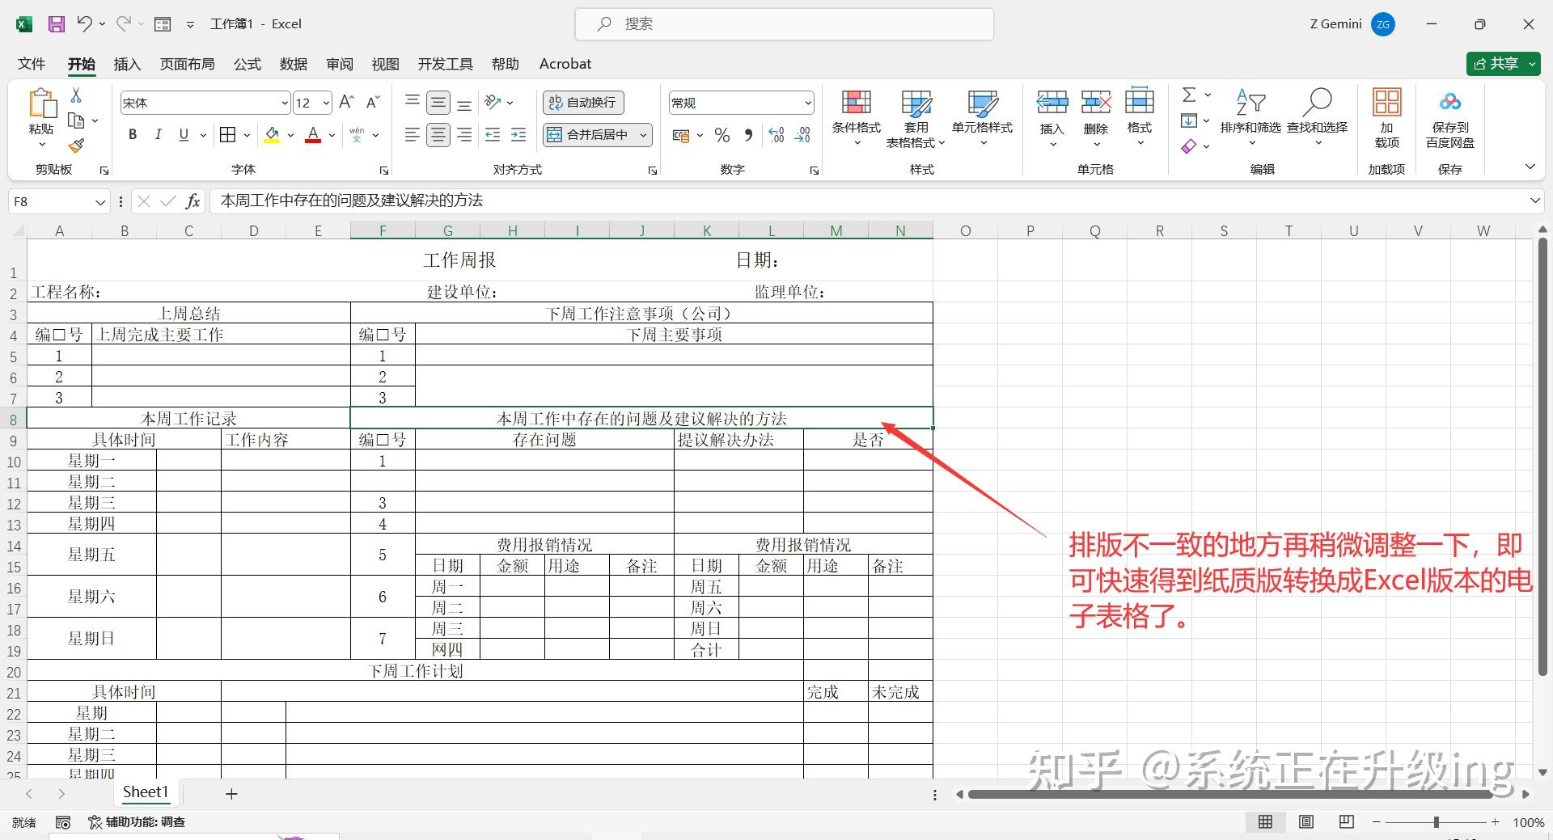Switch to Page Break Preview in the status bar
The image size is (1553, 840).
coord(1347,822)
